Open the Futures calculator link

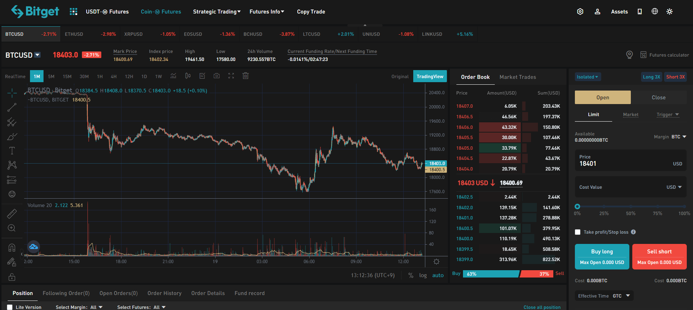pos(664,55)
